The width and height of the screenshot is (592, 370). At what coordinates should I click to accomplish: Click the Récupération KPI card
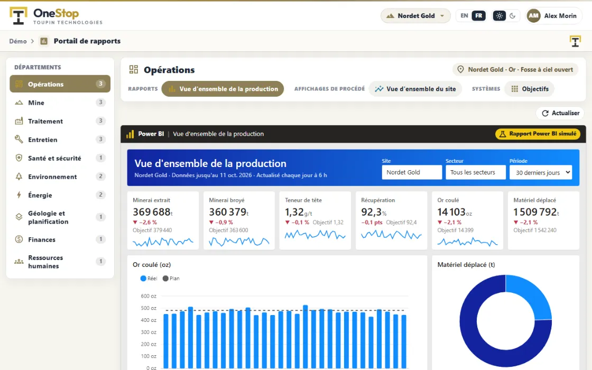tap(391, 220)
